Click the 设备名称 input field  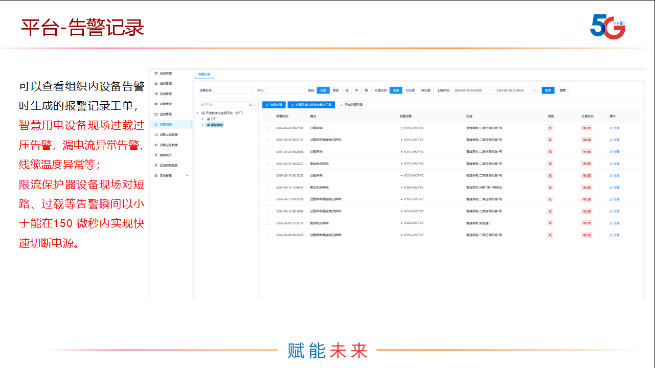[234, 90]
